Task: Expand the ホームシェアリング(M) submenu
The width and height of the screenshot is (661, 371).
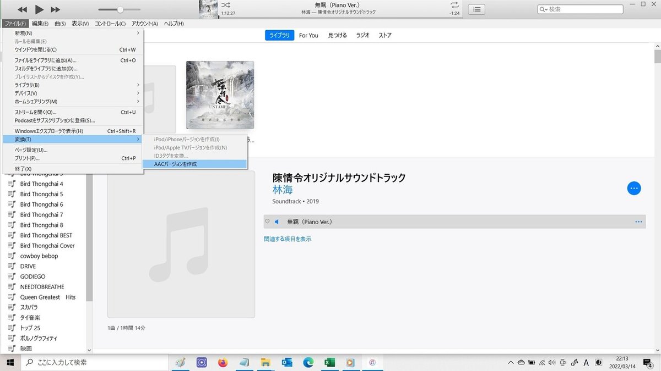Action: [73, 102]
